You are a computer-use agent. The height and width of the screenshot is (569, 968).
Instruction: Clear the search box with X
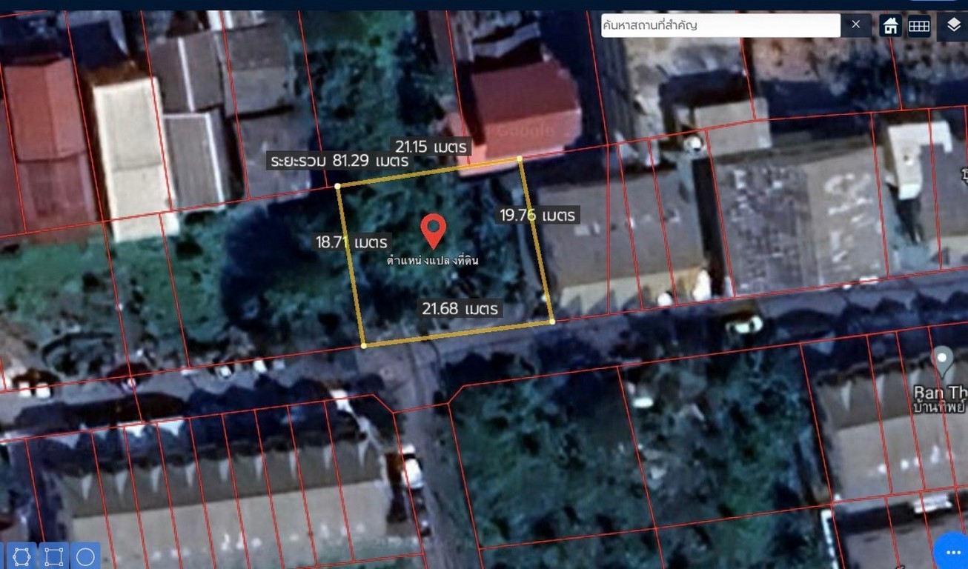tap(856, 25)
